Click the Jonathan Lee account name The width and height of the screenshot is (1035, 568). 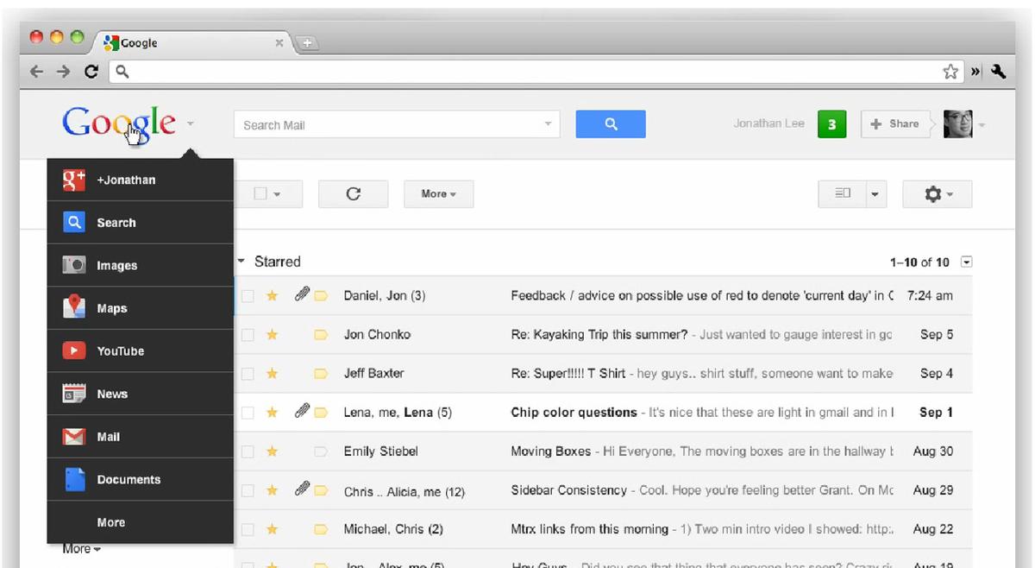768,123
